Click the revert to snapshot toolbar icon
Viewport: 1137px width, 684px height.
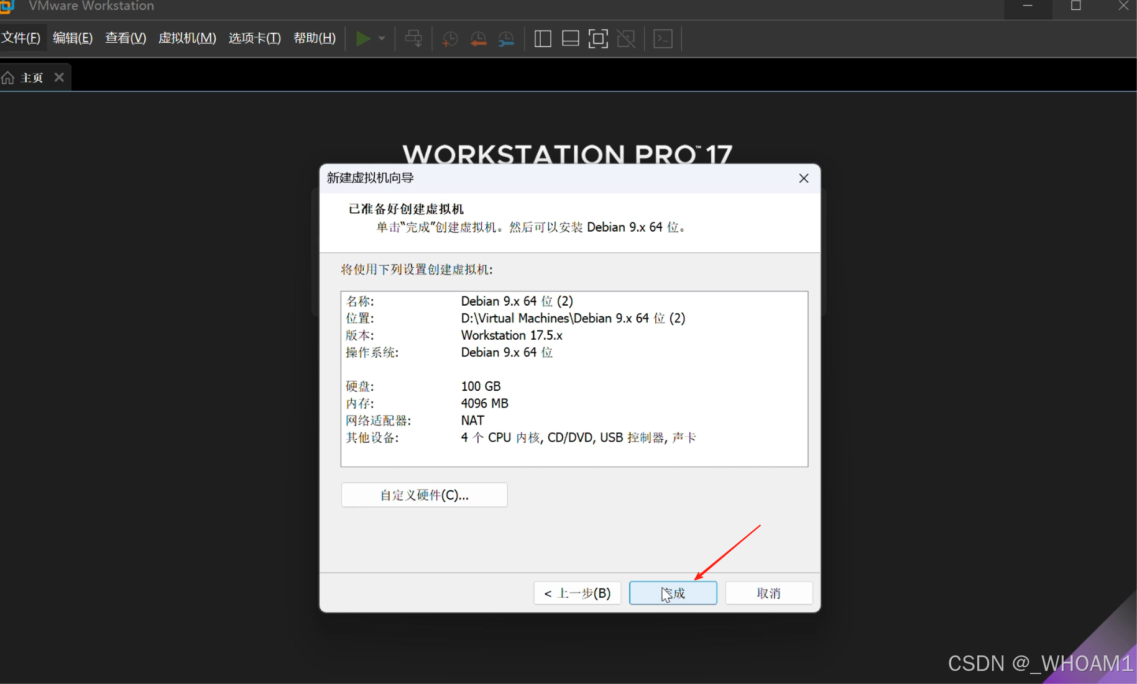pos(478,39)
